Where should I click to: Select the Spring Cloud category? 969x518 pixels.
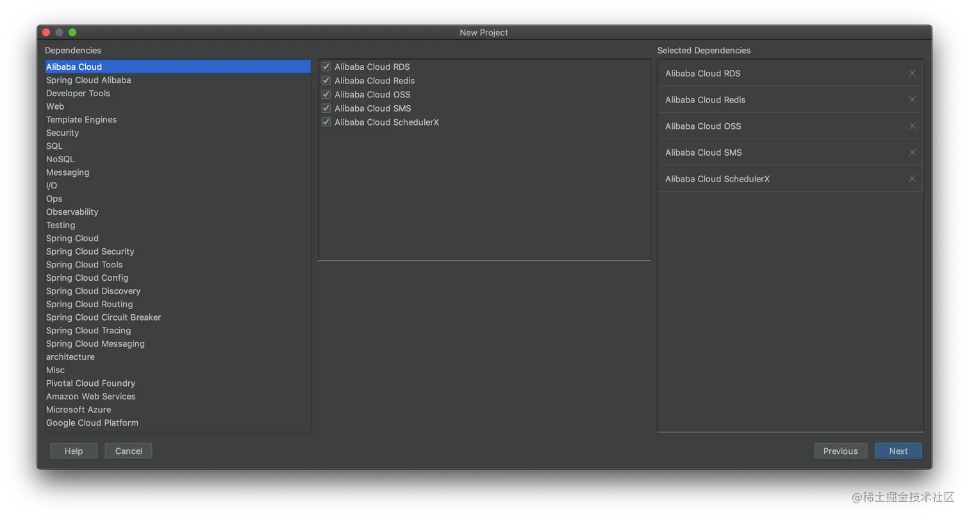(178, 238)
